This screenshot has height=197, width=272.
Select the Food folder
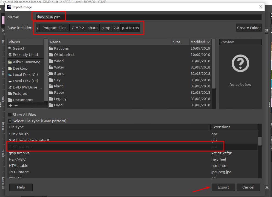130,105
